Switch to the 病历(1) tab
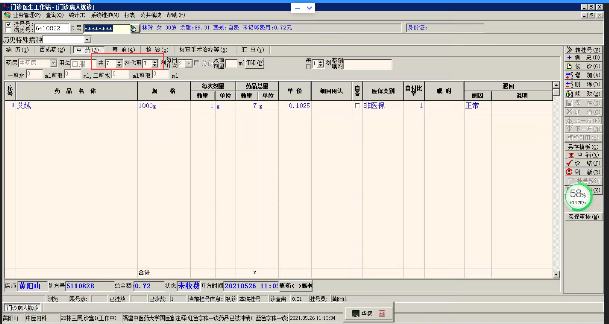This screenshot has height=324, width=609. coord(17,50)
